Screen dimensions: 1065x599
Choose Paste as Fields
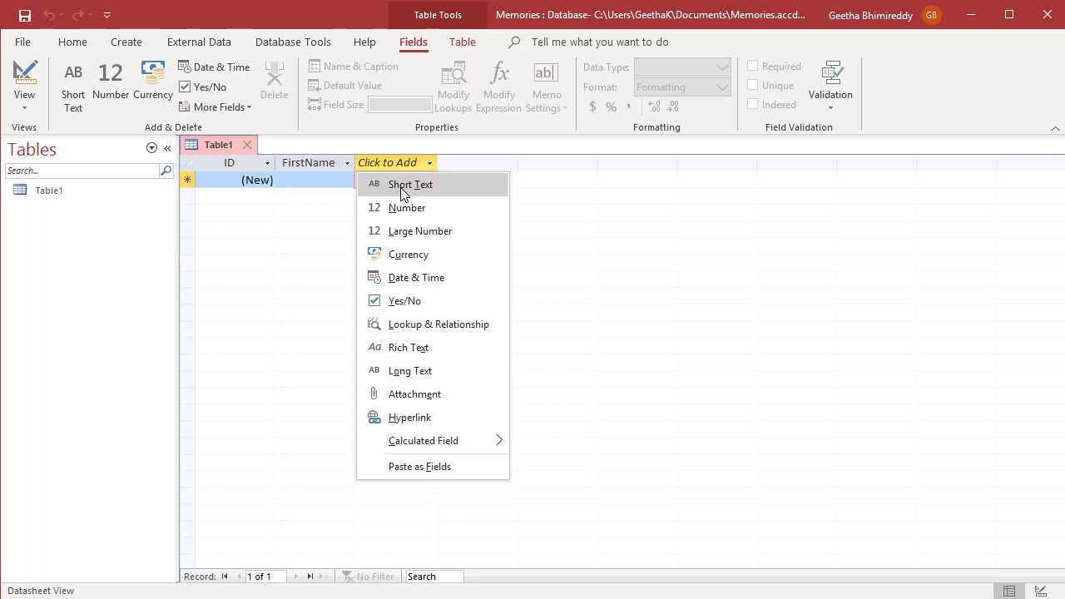coord(433,467)
